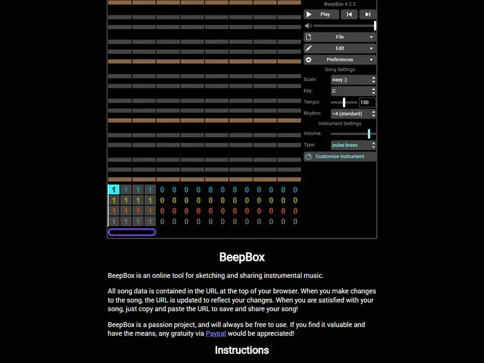The width and height of the screenshot is (484, 363).
Task: Select bar 4 of the cyan channel
Action: 150,189
